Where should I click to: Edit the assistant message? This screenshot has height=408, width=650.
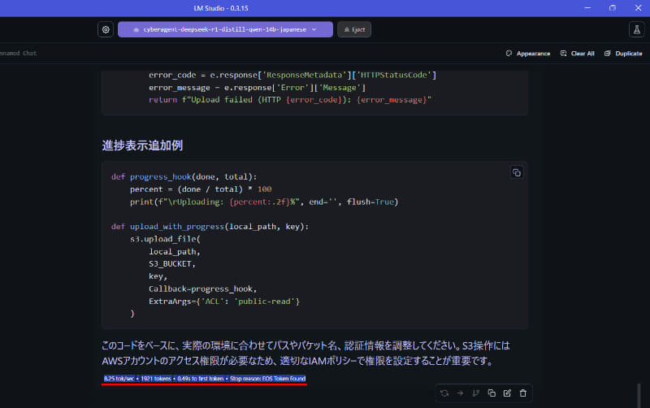(x=507, y=393)
